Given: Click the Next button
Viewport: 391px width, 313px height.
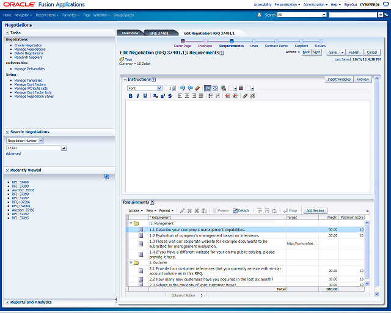Looking at the screenshot, I should (x=316, y=52).
